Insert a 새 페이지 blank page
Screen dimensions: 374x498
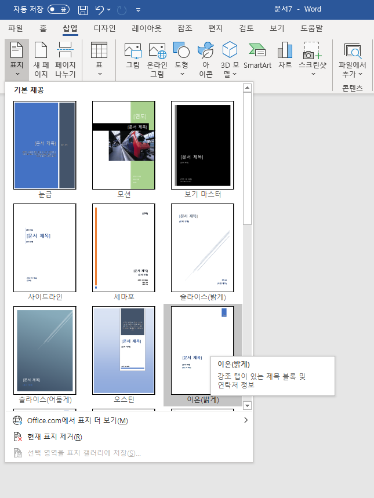point(41,59)
